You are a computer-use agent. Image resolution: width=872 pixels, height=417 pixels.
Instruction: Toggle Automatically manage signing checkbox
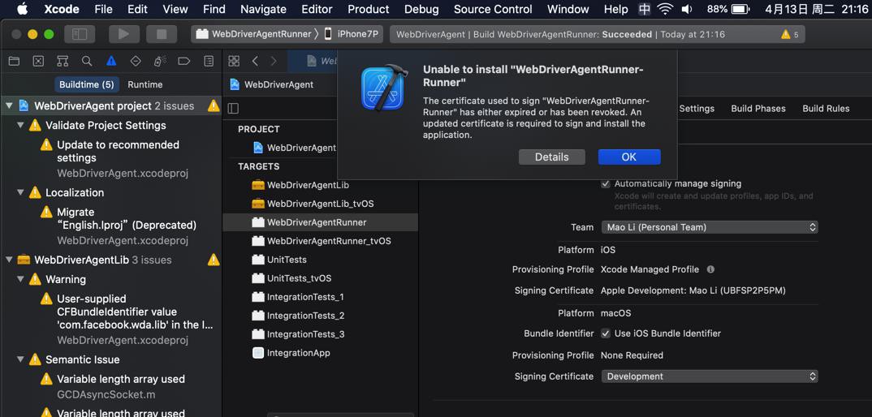(x=606, y=183)
